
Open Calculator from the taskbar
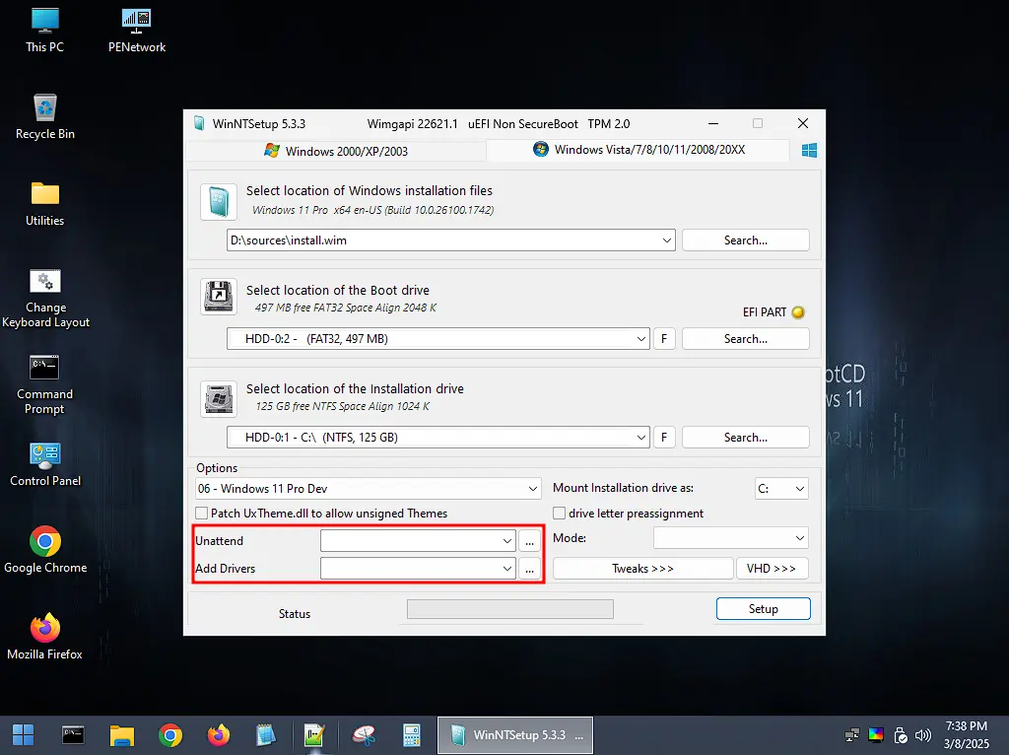pos(412,735)
